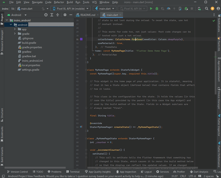Expand the gradle folder in tree
Screen dimensions: 221x178
pos(15,34)
